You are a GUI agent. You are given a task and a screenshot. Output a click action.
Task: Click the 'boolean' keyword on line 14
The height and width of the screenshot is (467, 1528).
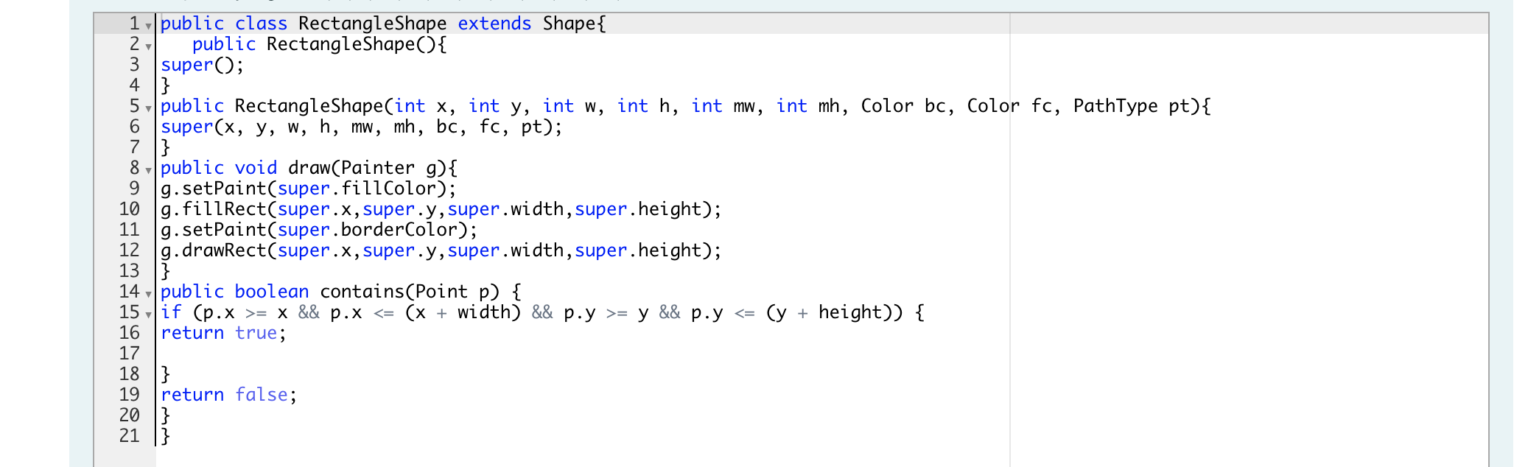[x=271, y=292]
